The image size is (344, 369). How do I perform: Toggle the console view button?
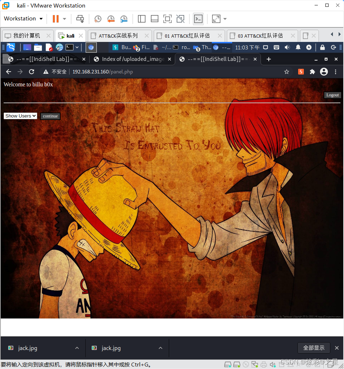[198, 19]
